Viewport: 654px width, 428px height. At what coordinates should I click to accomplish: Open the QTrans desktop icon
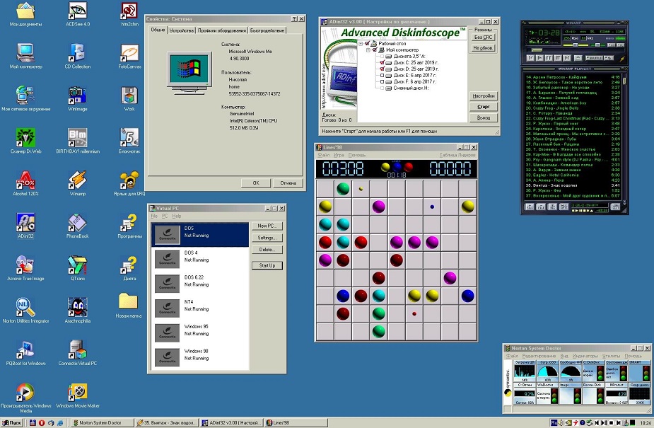78,267
